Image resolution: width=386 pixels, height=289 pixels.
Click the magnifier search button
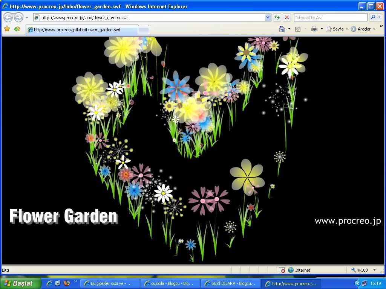[373, 17]
